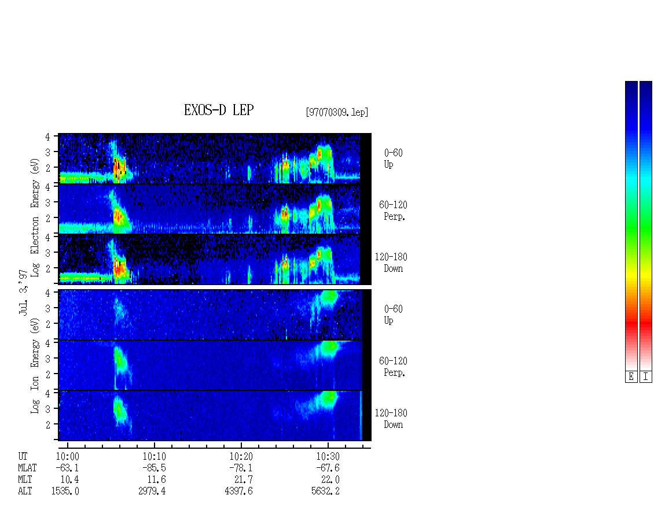
Task: Click the 10:00 UT time label
Action: tap(68, 456)
